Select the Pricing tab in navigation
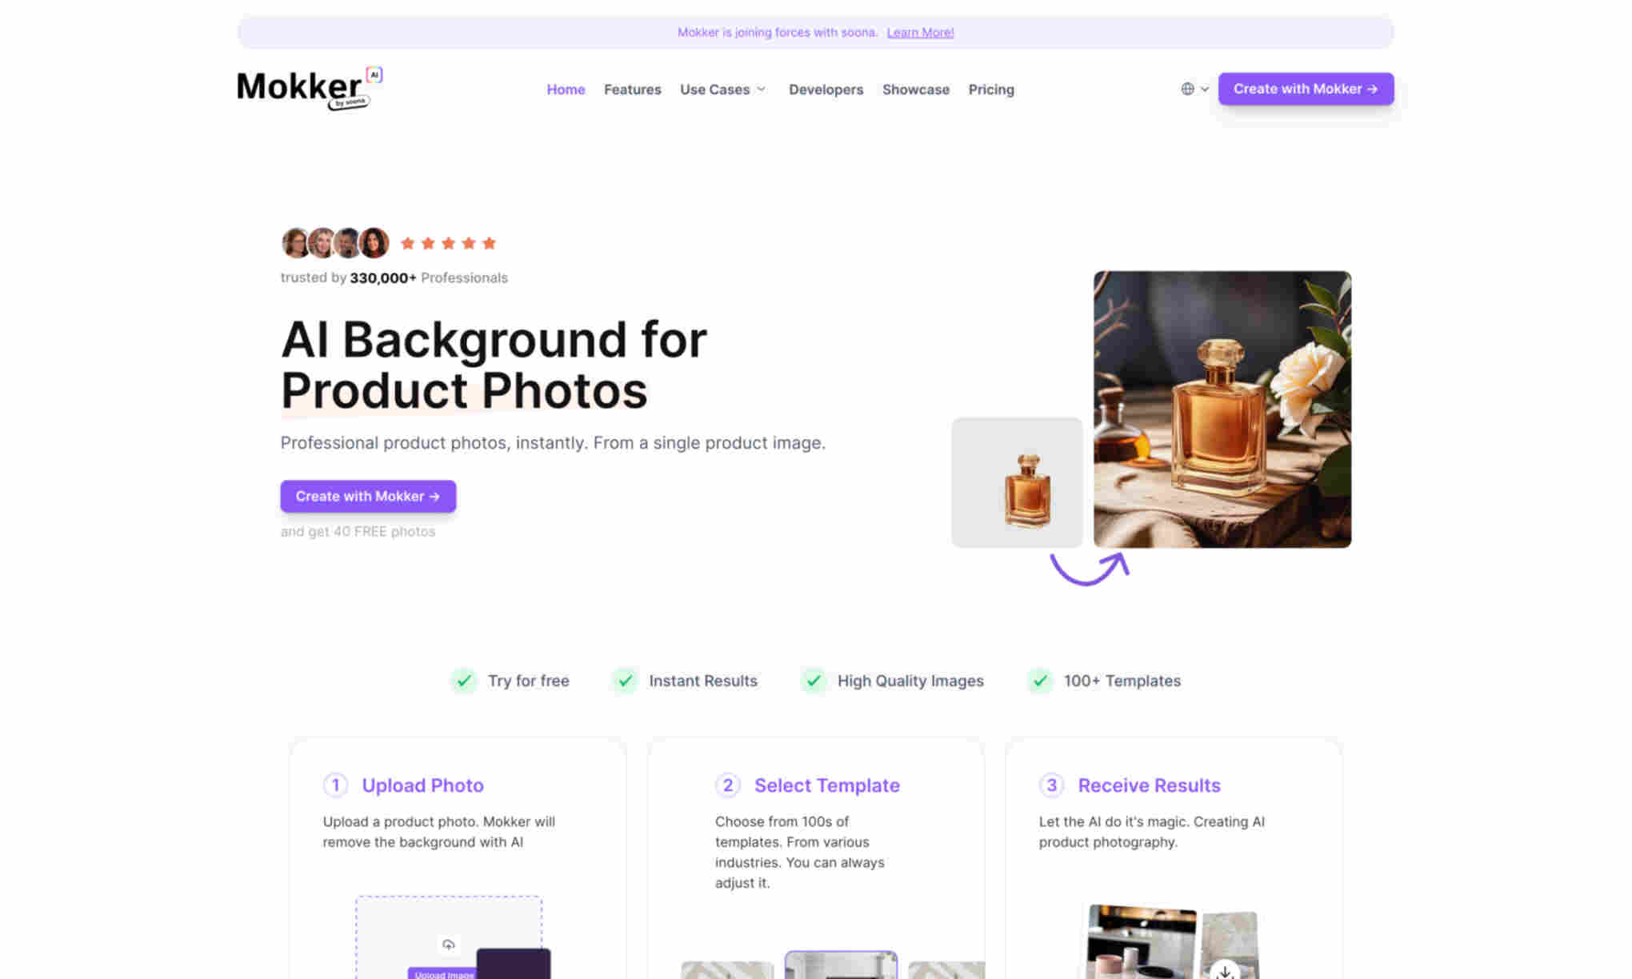The height and width of the screenshot is (979, 1632). click(x=991, y=89)
